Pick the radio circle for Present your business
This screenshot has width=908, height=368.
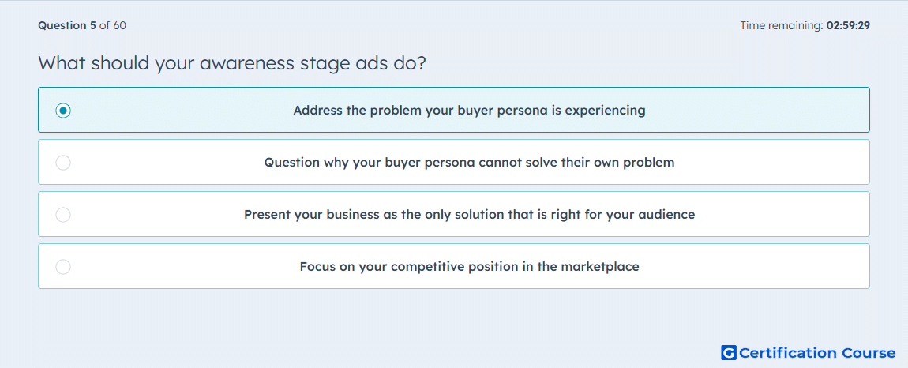(x=63, y=215)
